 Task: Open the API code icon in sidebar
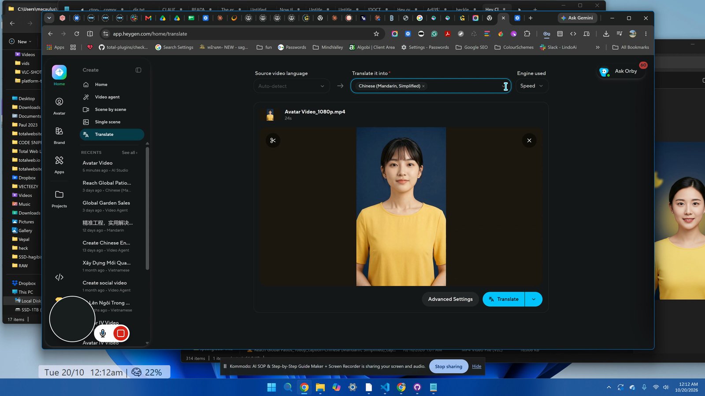click(59, 277)
